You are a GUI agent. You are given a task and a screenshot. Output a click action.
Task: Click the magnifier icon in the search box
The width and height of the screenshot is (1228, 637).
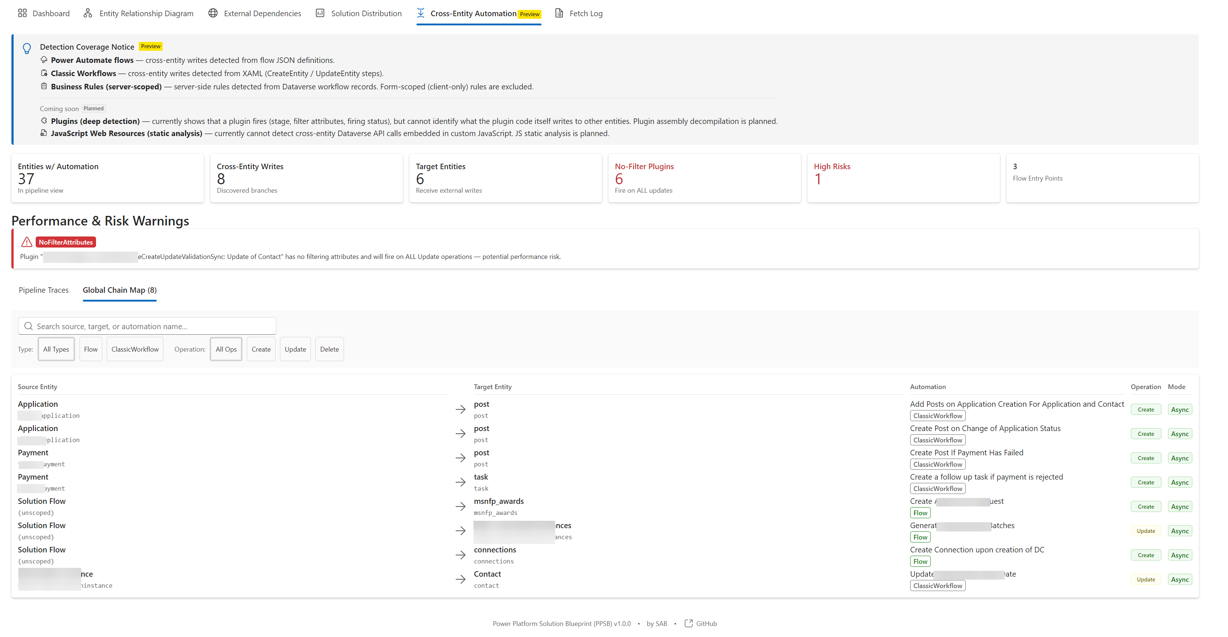click(29, 326)
